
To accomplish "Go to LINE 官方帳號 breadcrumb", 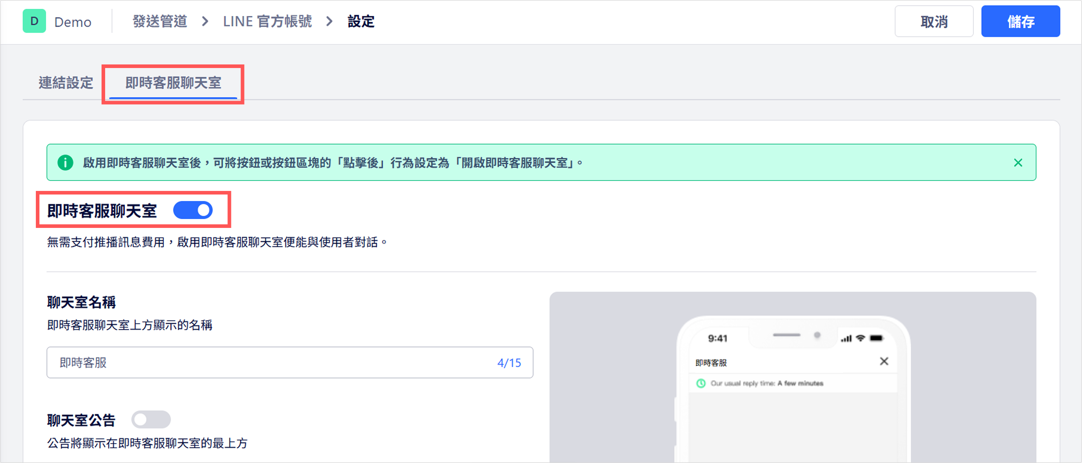I will click(x=267, y=21).
